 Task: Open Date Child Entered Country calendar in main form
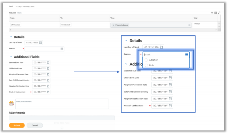point(48,80)
